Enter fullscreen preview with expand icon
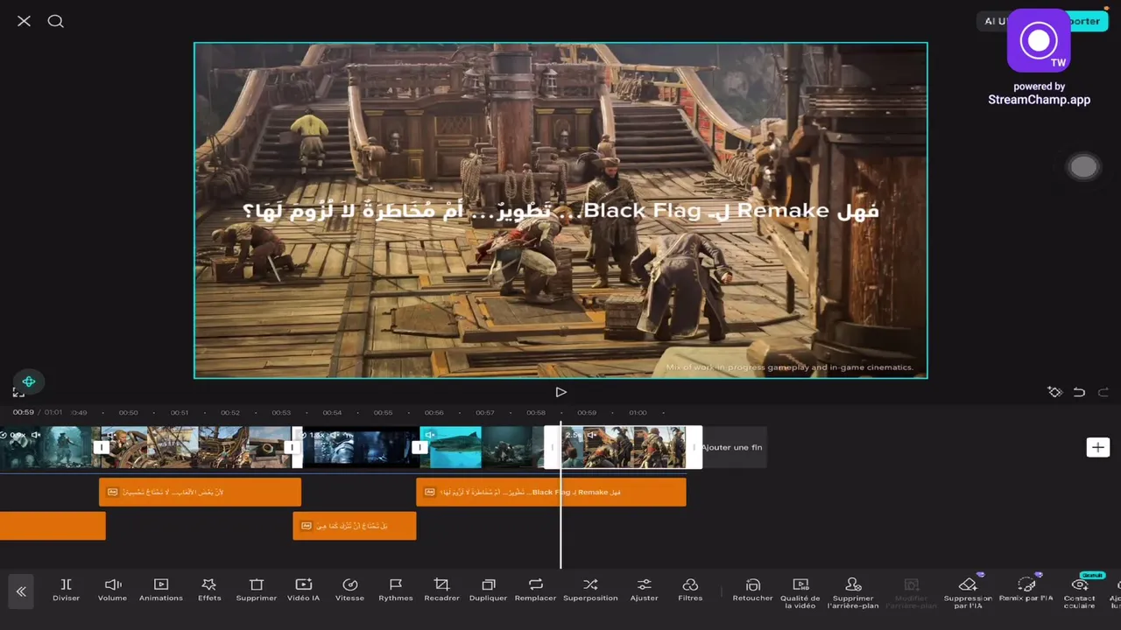The width and height of the screenshot is (1121, 630). coord(18,393)
